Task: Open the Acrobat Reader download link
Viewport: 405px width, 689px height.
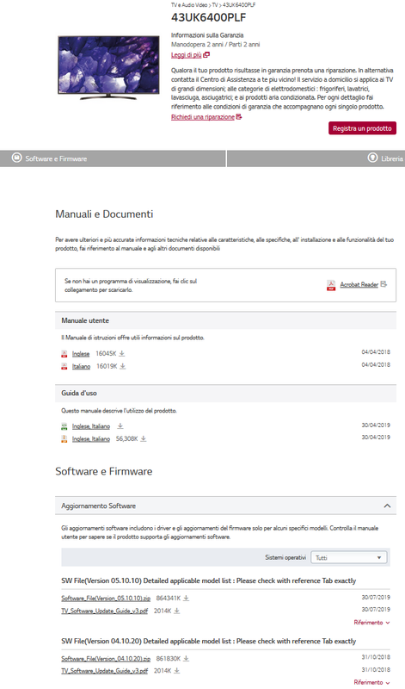Action: pyautogui.click(x=359, y=285)
